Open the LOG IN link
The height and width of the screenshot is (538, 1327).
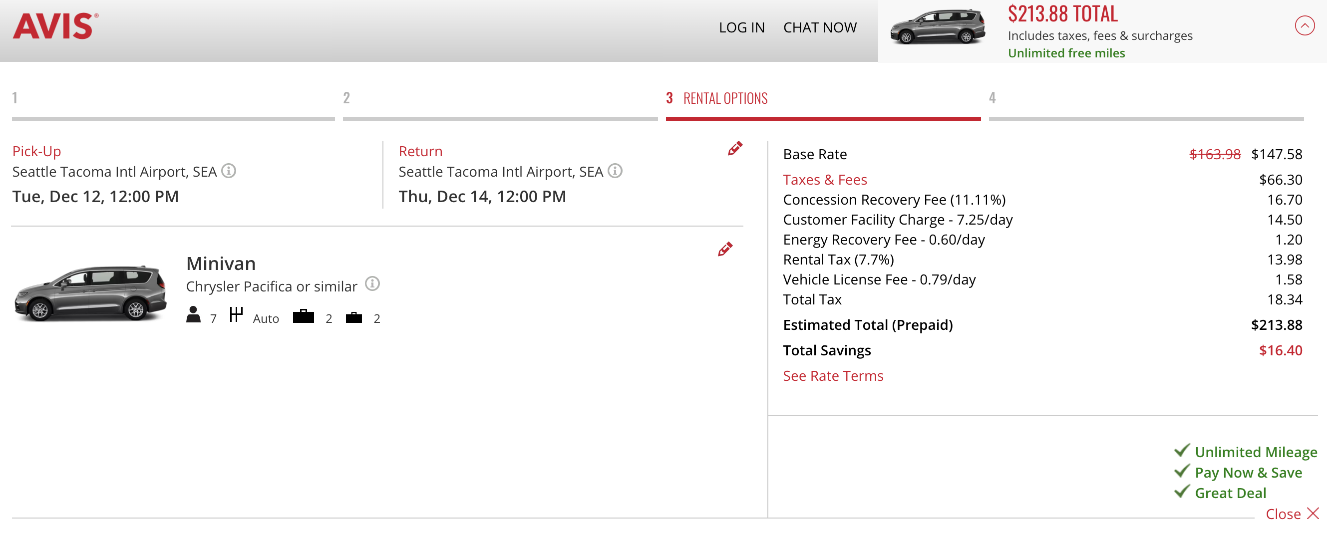[x=742, y=28]
